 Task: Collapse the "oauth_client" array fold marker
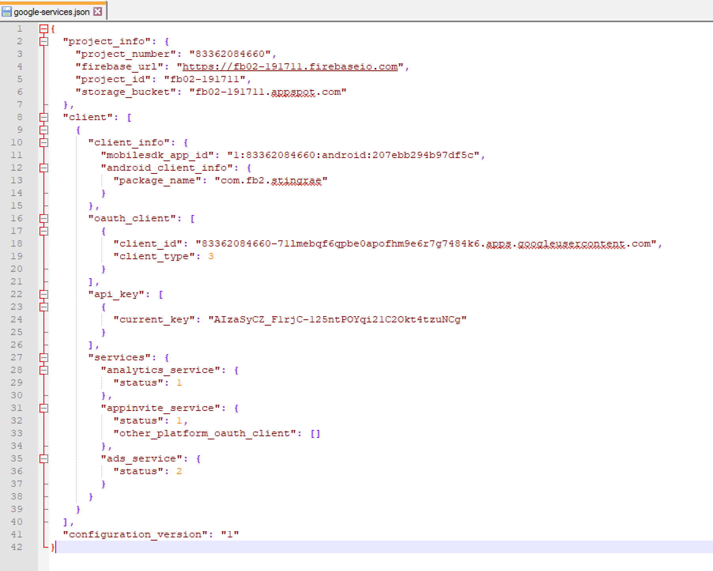click(44, 219)
